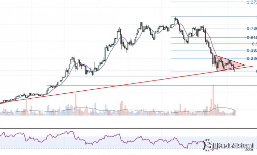Select the last blue volume bar

(x=235, y=112)
